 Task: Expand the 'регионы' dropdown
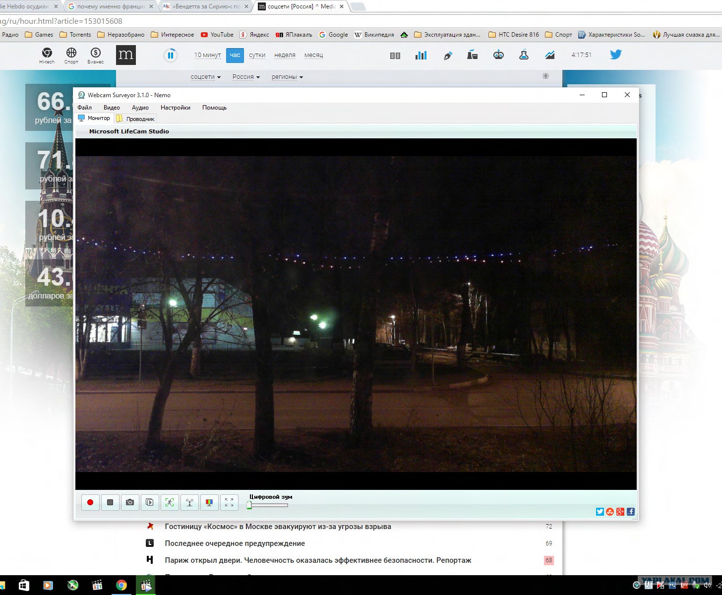click(x=287, y=77)
